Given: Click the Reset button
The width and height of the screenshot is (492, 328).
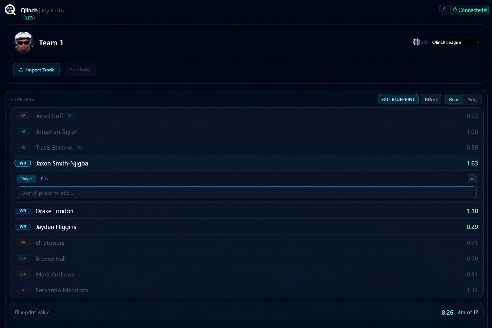Looking at the screenshot, I should pos(431,99).
